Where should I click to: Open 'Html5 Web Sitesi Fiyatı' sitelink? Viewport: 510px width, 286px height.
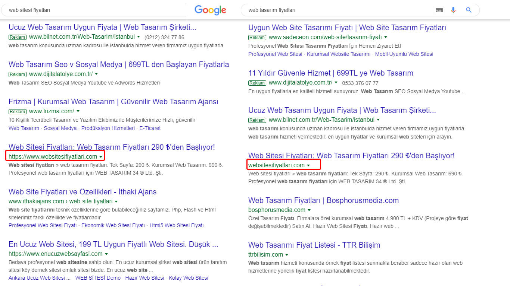tap(177, 225)
